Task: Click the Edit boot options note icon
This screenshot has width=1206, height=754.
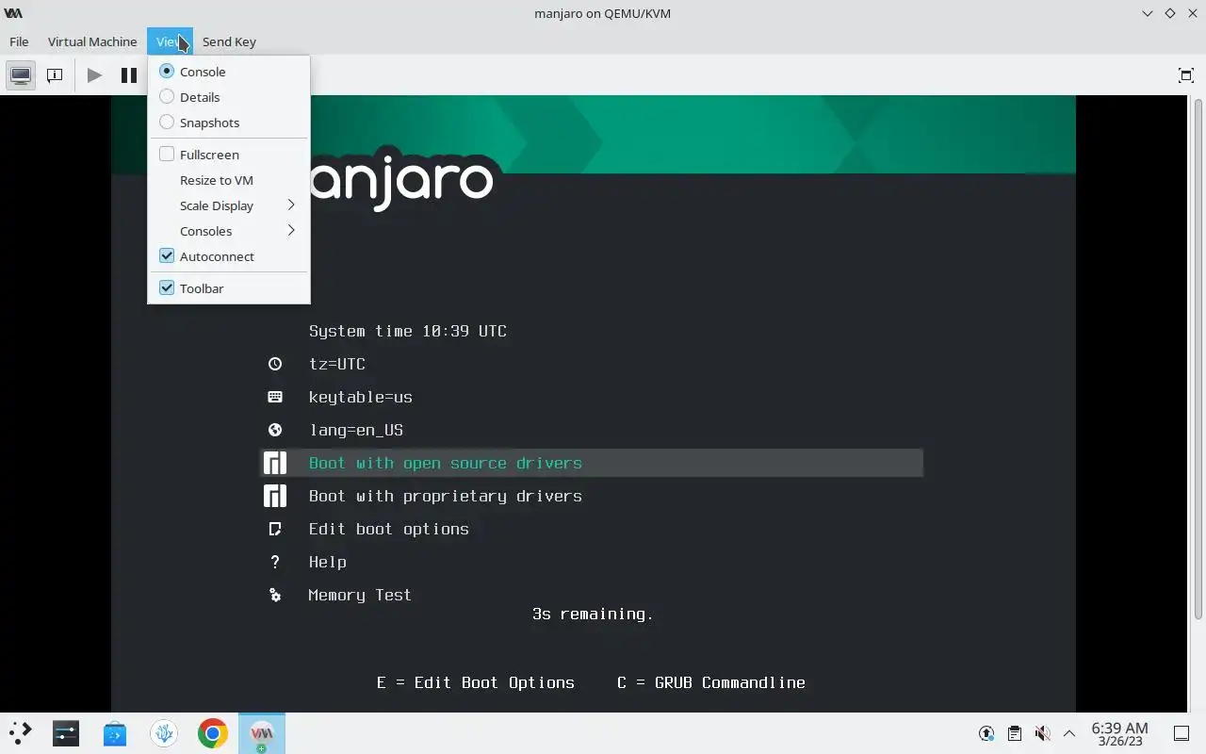Action: 275,529
